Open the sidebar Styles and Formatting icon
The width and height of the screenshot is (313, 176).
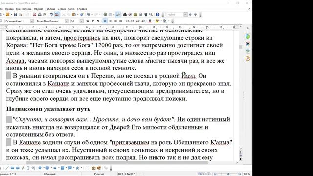248,44
